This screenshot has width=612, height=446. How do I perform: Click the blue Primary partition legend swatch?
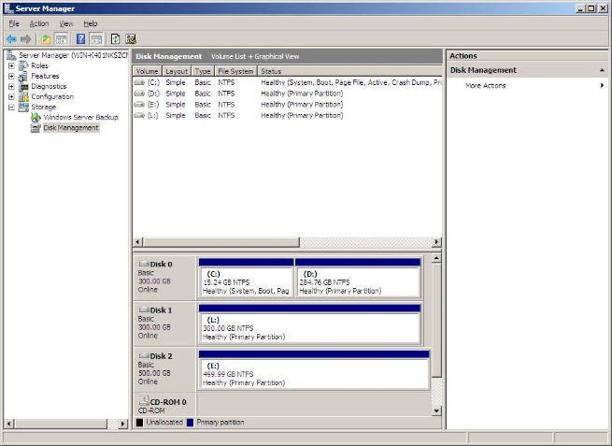(x=190, y=423)
